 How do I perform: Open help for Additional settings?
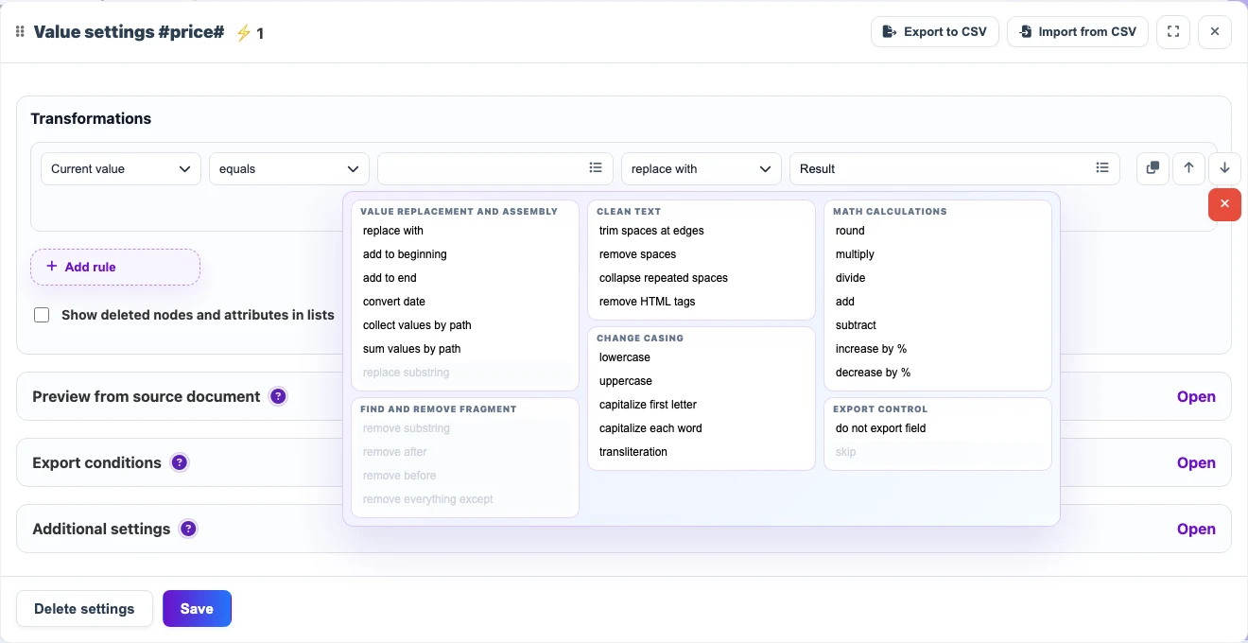click(188, 529)
